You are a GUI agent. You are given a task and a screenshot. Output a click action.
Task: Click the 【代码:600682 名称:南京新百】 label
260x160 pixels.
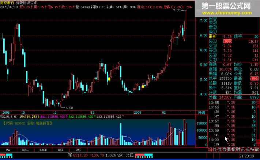[x=27, y=123]
